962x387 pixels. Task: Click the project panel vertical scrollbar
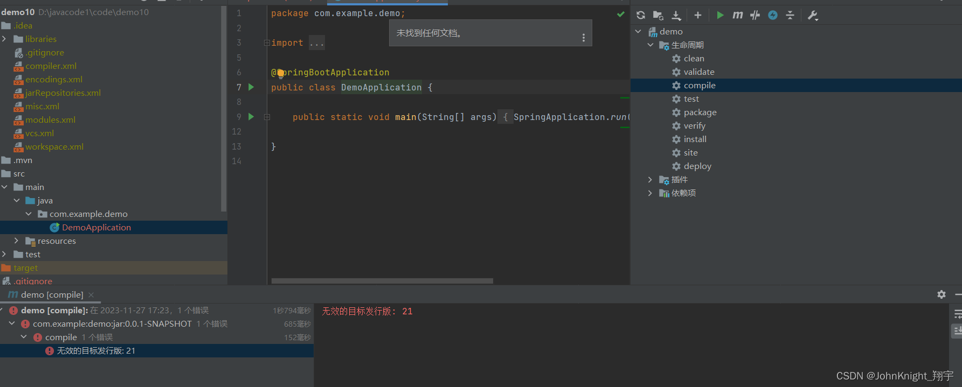(x=224, y=109)
